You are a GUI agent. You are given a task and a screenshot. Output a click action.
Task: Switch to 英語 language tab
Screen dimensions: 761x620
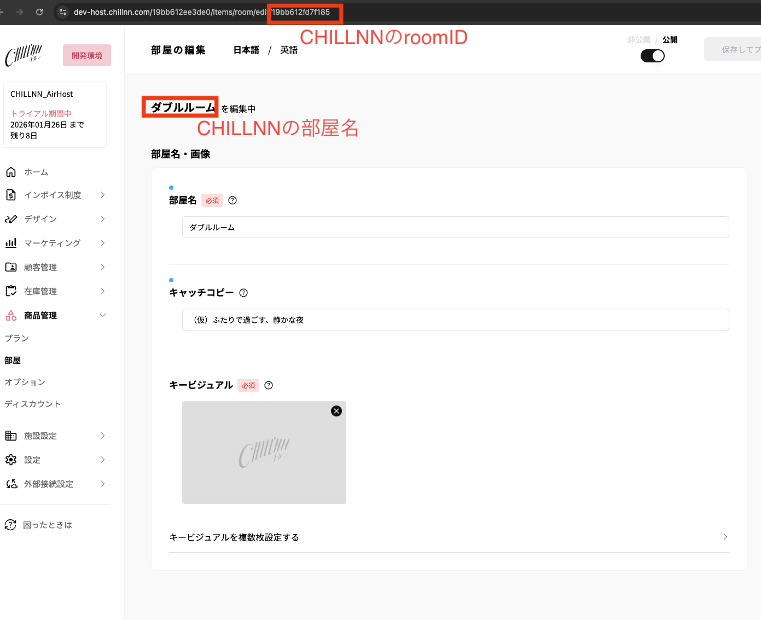289,50
